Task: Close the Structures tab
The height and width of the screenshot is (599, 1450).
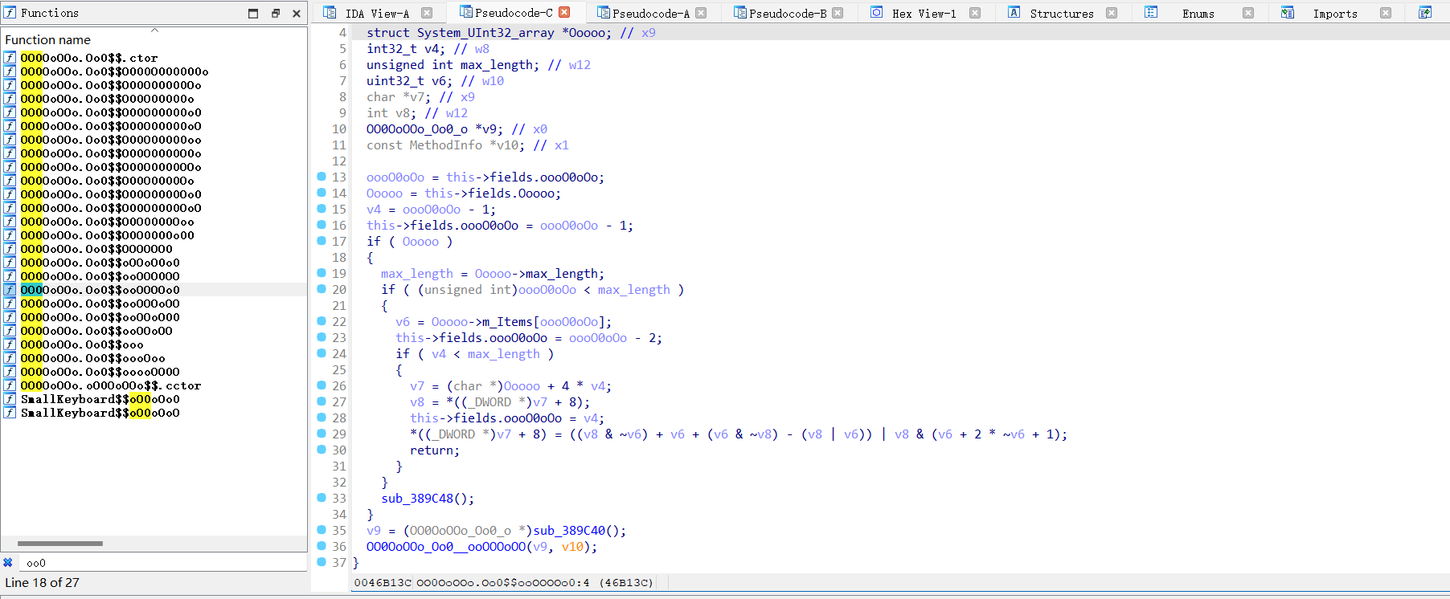Action: click(x=1112, y=13)
